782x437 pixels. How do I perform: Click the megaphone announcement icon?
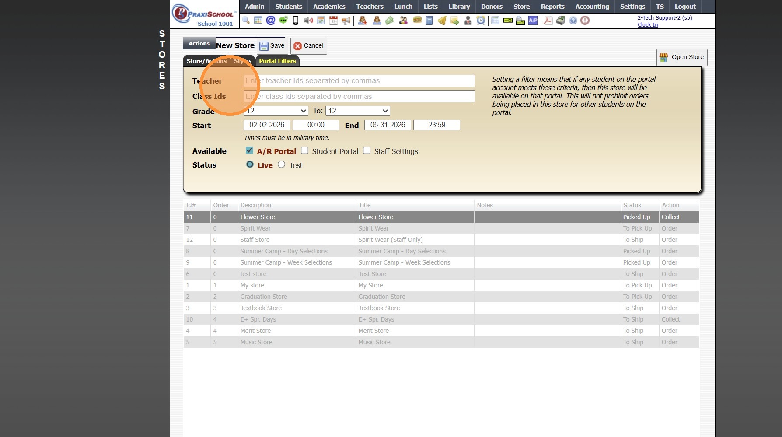346,21
